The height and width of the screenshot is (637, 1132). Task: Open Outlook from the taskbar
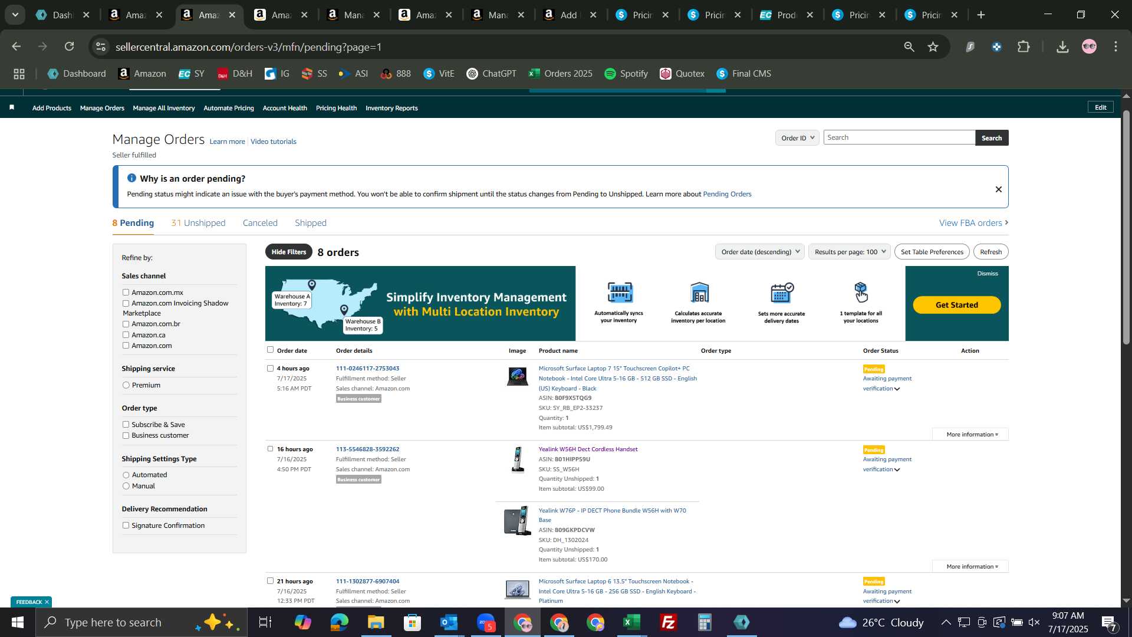coord(449,622)
